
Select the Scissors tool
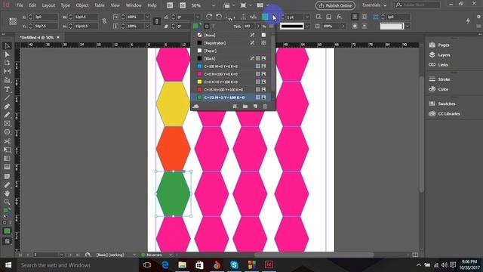(x=7, y=141)
